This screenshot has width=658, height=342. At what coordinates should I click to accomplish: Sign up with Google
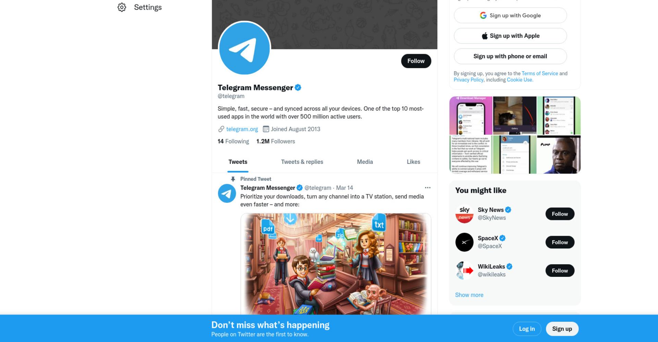[510, 15]
